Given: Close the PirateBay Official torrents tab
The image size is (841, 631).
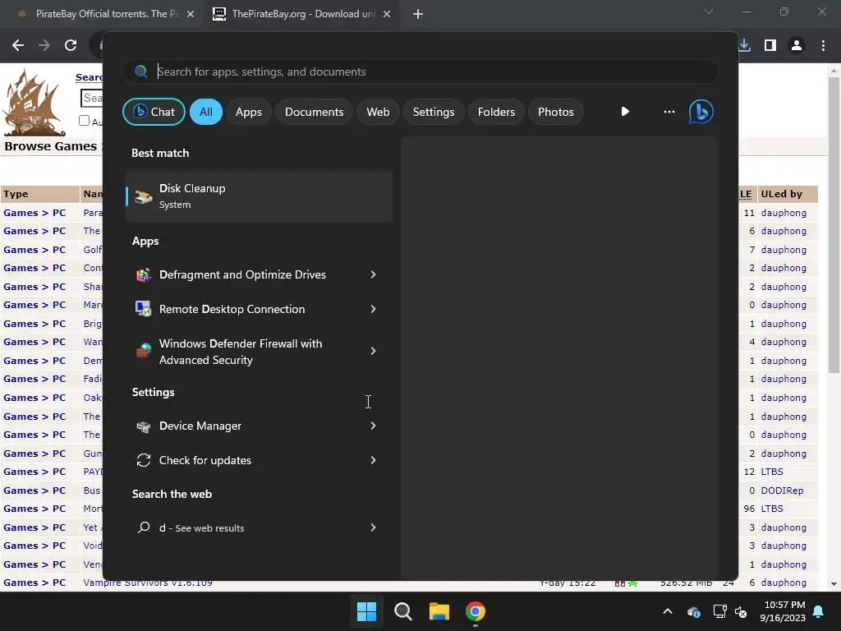Looking at the screenshot, I should (x=191, y=14).
